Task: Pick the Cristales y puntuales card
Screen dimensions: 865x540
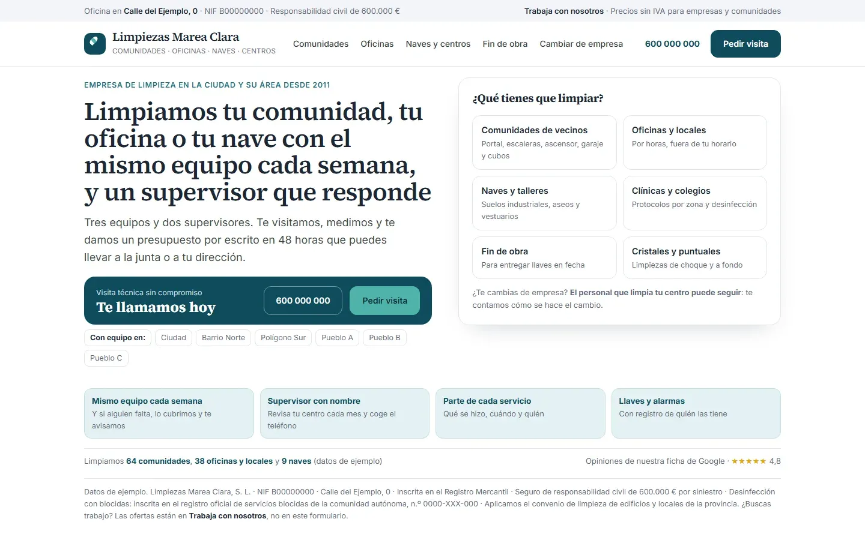Action: click(x=695, y=257)
